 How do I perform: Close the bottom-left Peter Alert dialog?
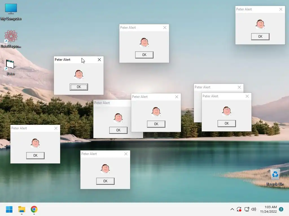(56, 128)
